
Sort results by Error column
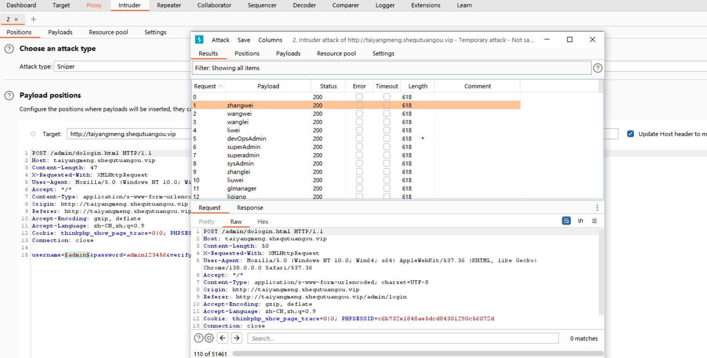tap(360, 86)
